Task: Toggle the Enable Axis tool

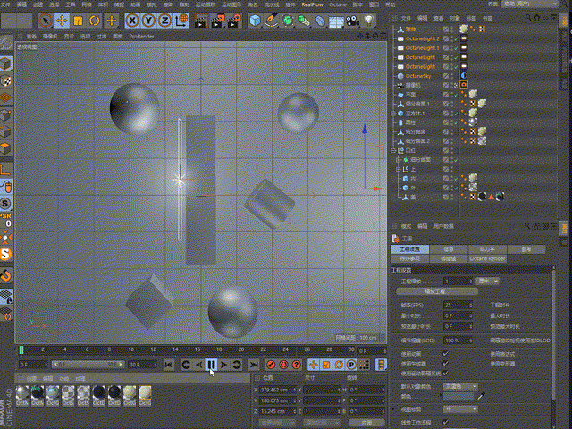Action: [6, 169]
